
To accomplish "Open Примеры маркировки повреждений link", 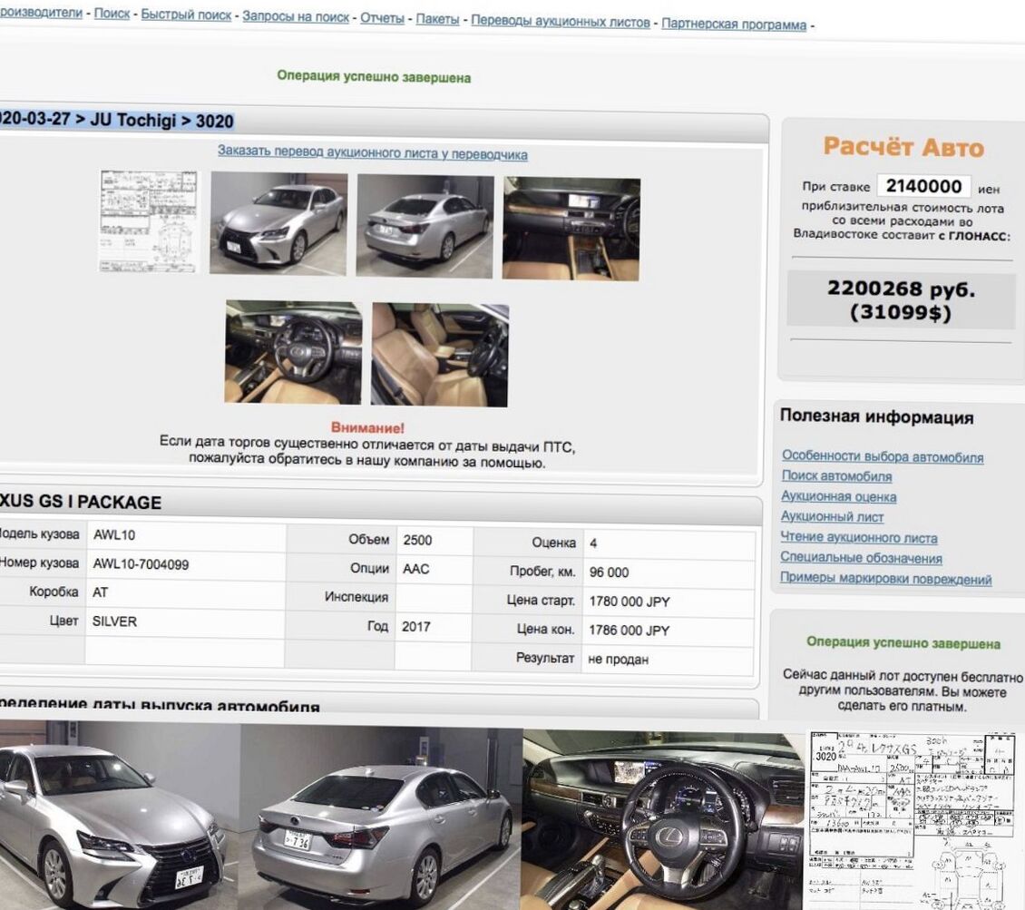I will (x=885, y=579).
